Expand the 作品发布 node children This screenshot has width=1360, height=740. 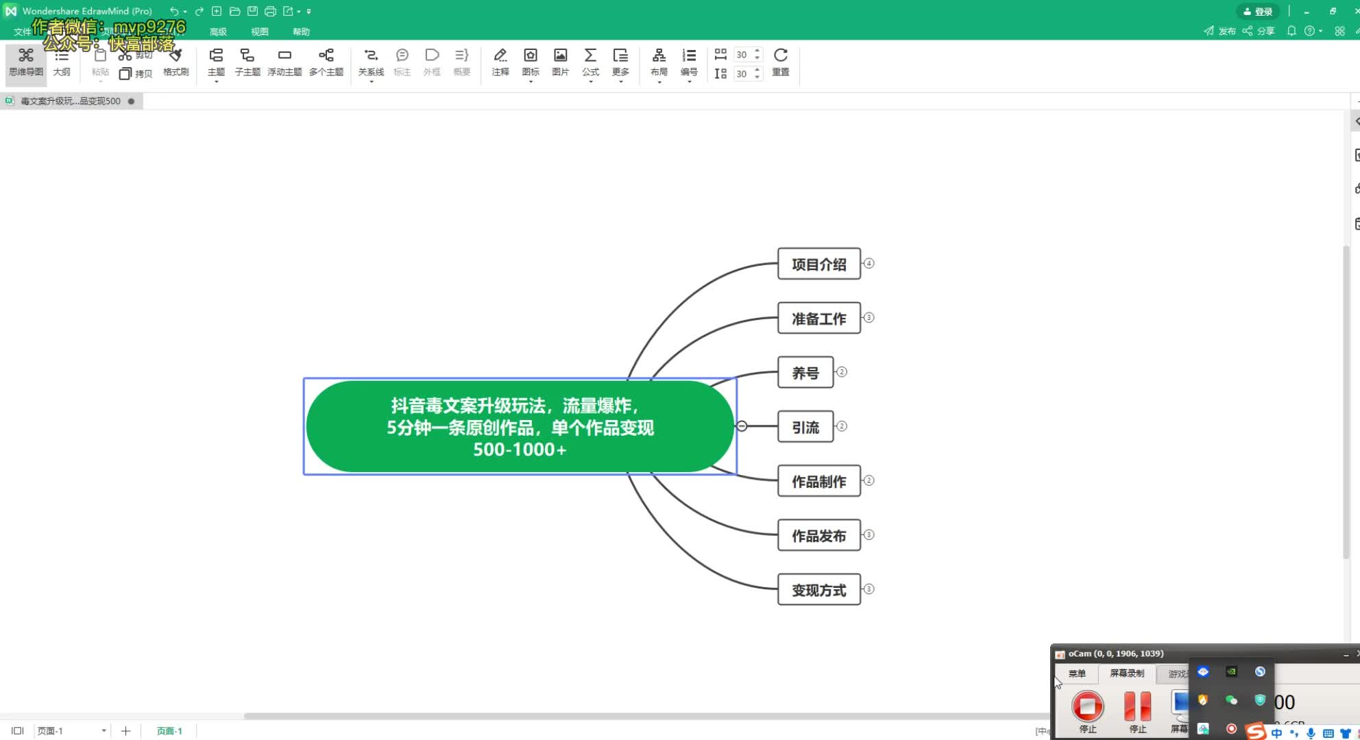pos(869,534)
